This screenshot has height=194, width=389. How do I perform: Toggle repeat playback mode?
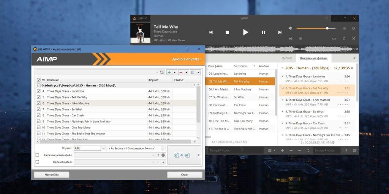click(x=344, y=38)
